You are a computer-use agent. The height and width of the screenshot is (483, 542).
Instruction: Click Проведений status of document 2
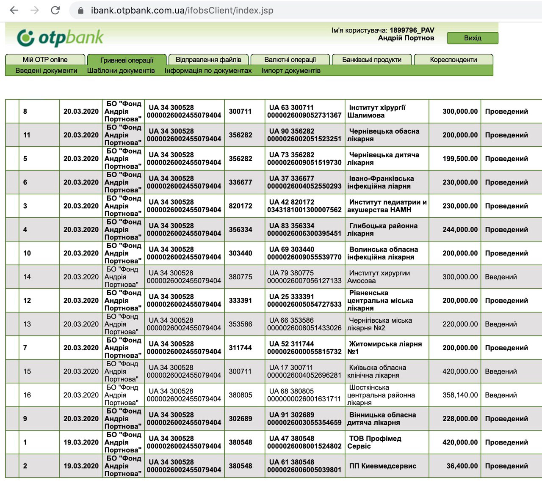506,467
